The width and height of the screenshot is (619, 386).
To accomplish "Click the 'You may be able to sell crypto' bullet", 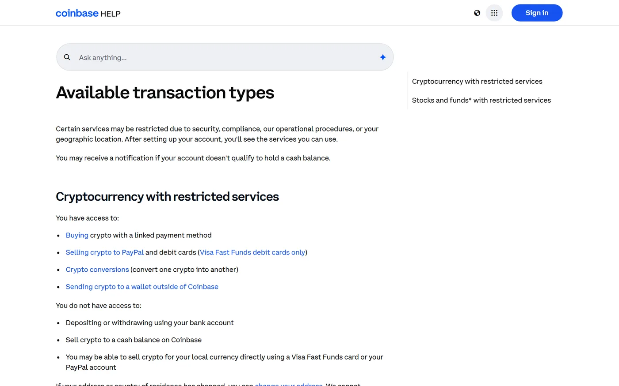I will 224,362.
